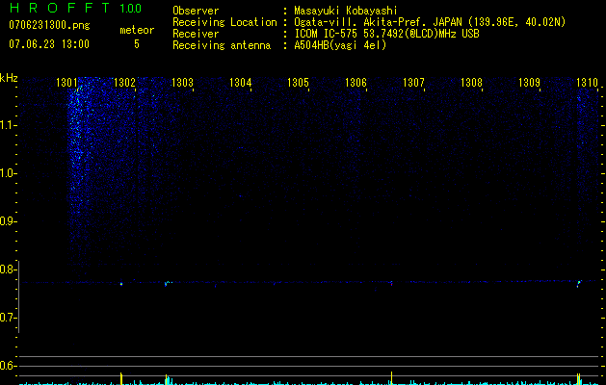The height and width of the screenshot is (385, 606).
Task: Click the 1304 time marker
Action: [x=240, y=83]
